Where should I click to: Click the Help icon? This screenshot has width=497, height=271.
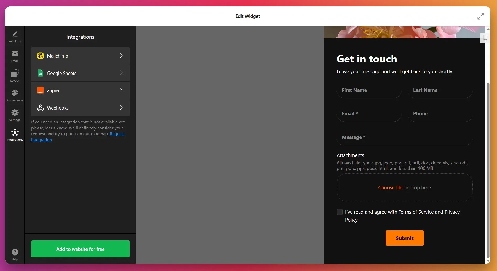pos(15,252)
